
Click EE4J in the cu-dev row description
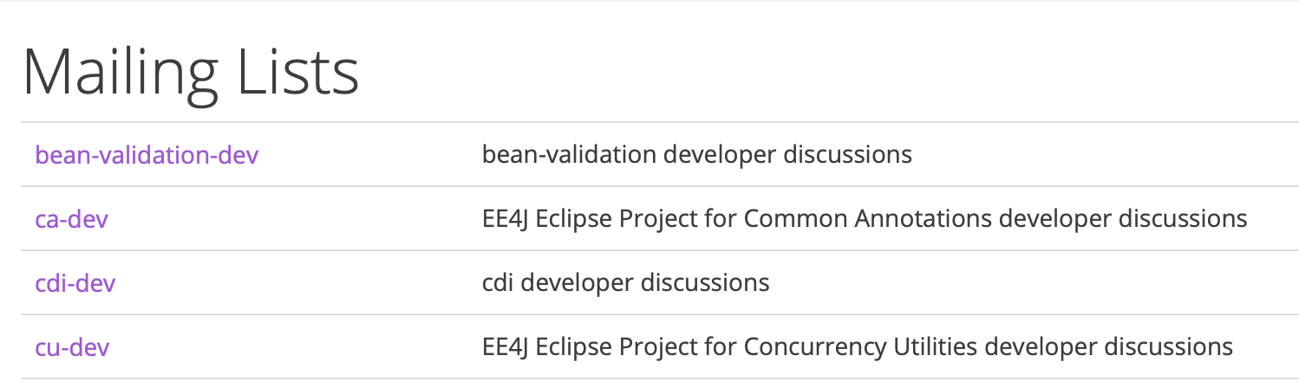[506, 347]
